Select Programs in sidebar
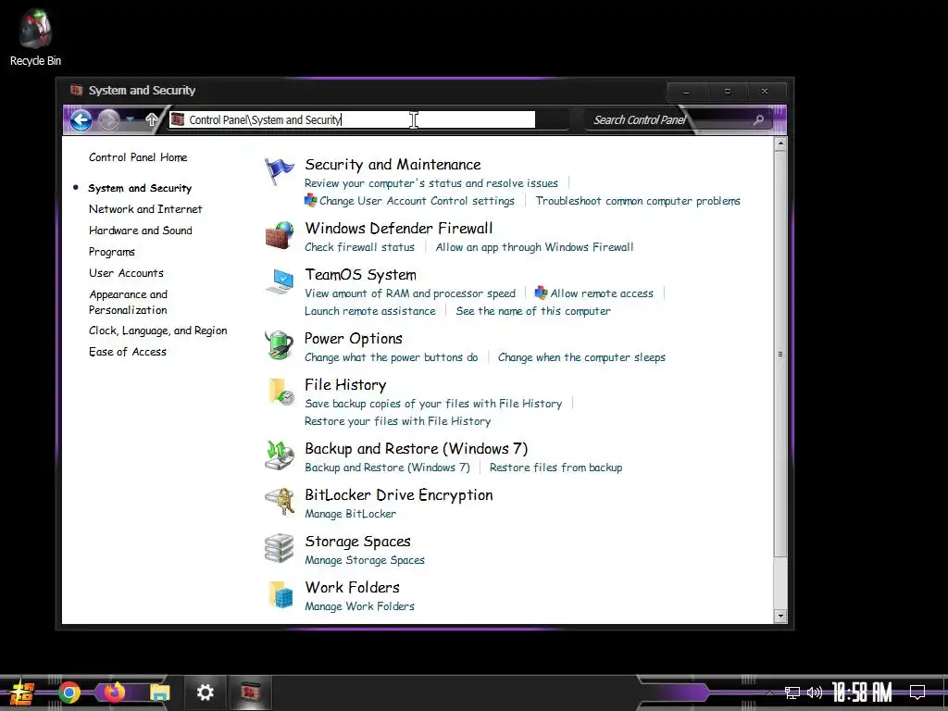 [x=112, y=252]
